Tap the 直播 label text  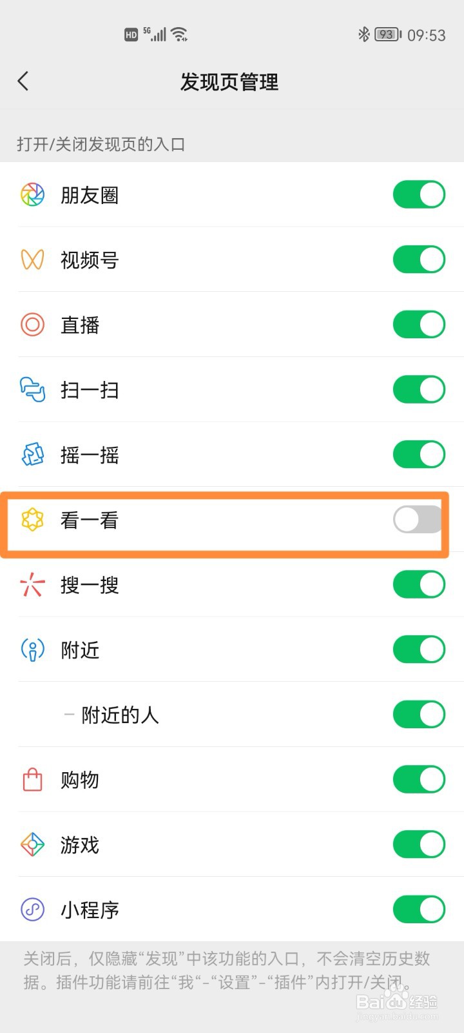pyautogui.click(x=80, y=325)
